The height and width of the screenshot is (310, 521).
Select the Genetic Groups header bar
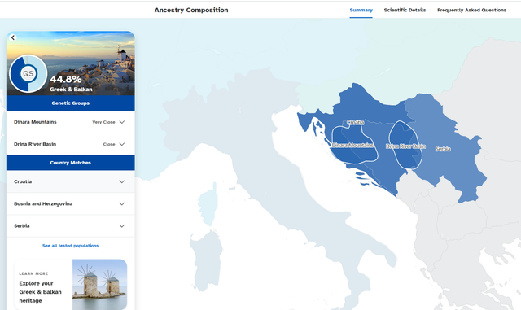tap(71, 103)
